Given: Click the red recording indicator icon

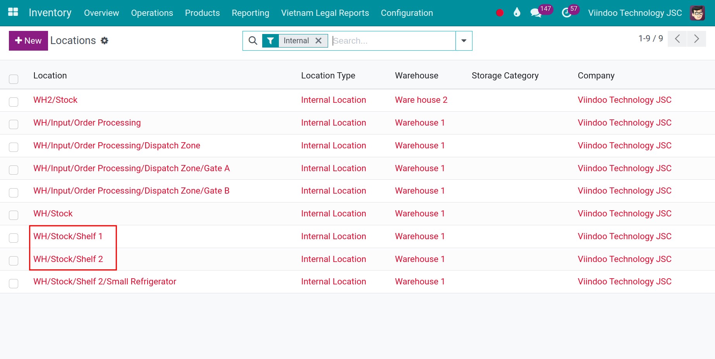Looking at the screenshot, I should [500, 13].
